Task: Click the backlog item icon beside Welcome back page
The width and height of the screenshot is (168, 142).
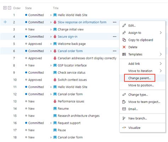Action: [55, 44]
